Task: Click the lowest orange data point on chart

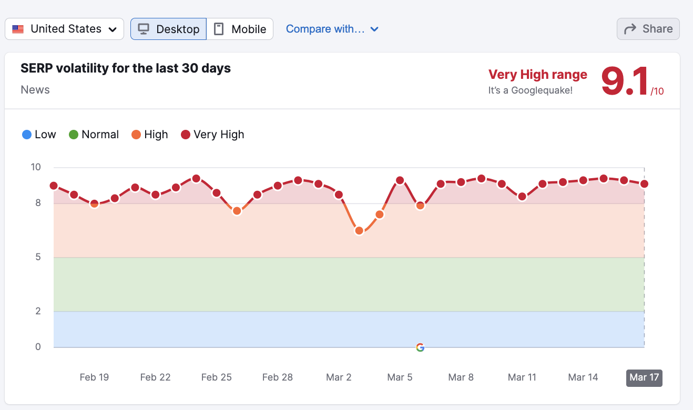Action: (x=359, y=231)
